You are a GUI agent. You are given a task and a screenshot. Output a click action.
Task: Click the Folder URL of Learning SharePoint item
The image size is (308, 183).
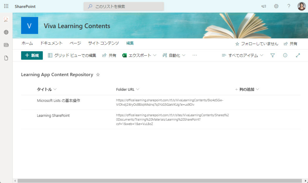tap(172, 120)
